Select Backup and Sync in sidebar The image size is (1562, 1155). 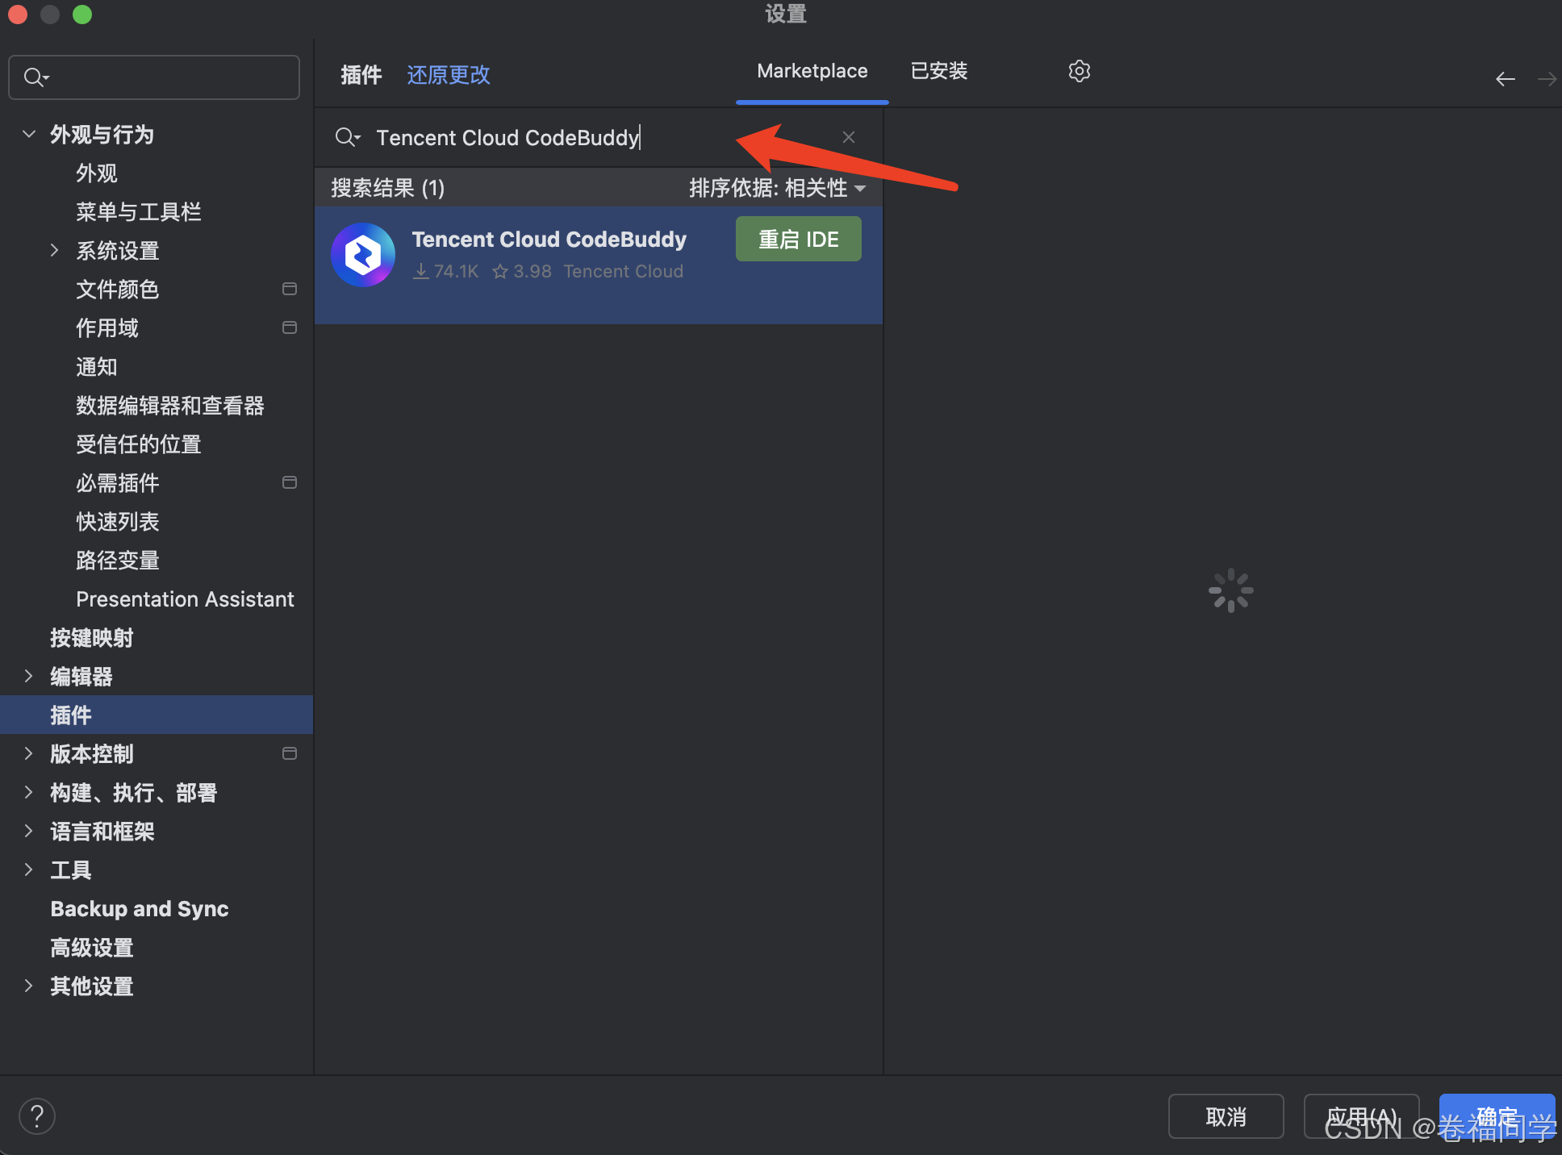(139, 909)
